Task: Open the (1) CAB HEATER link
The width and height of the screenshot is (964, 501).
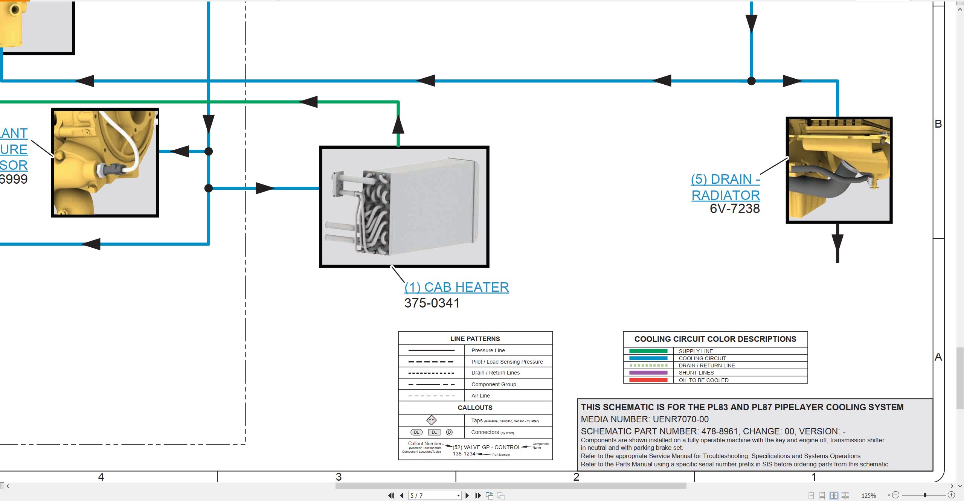Action: (456, 287)
